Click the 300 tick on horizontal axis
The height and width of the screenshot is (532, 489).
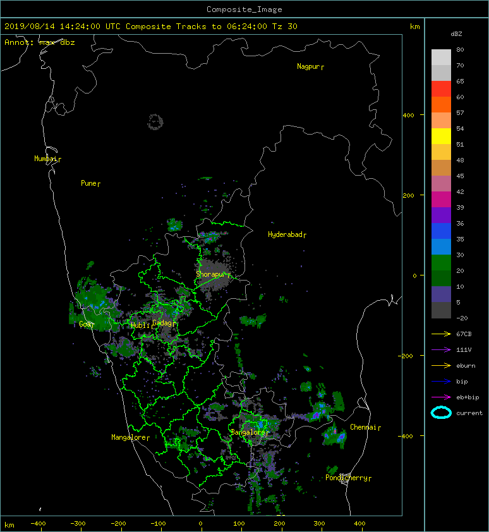319,524
